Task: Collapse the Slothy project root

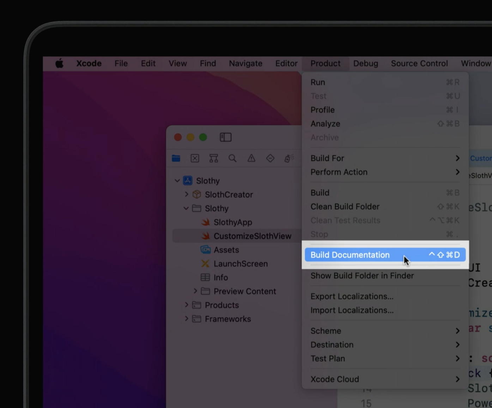Action: coord(177,181)
